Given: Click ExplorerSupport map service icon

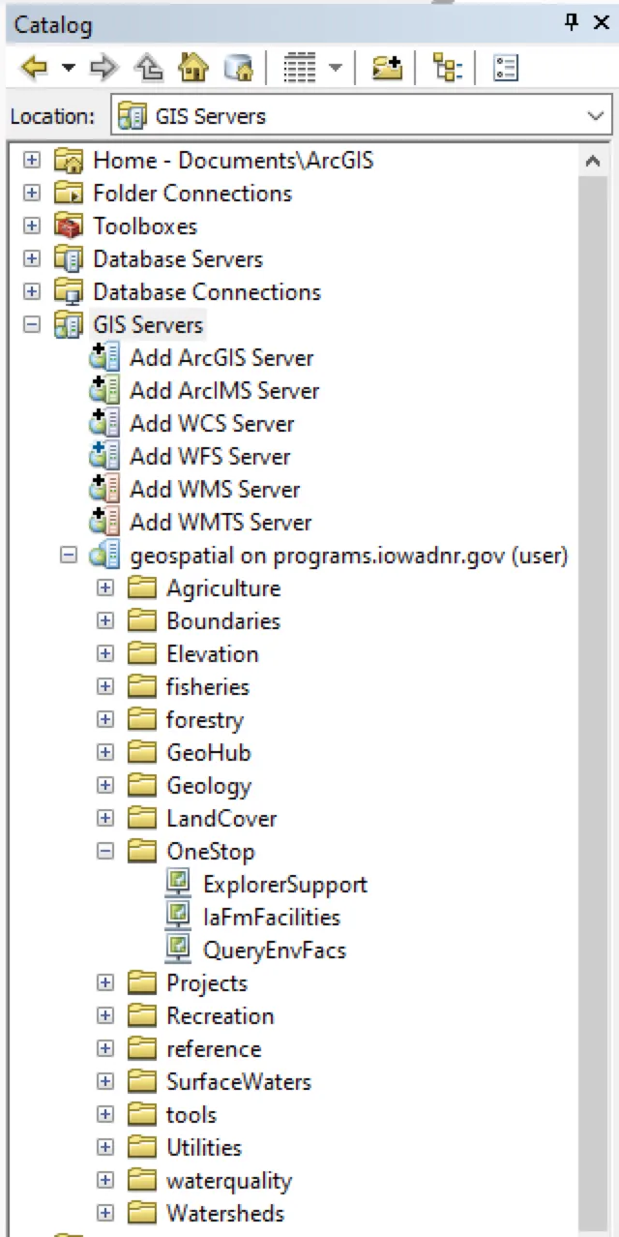Looking at the screenshot, I should (178, 884).
